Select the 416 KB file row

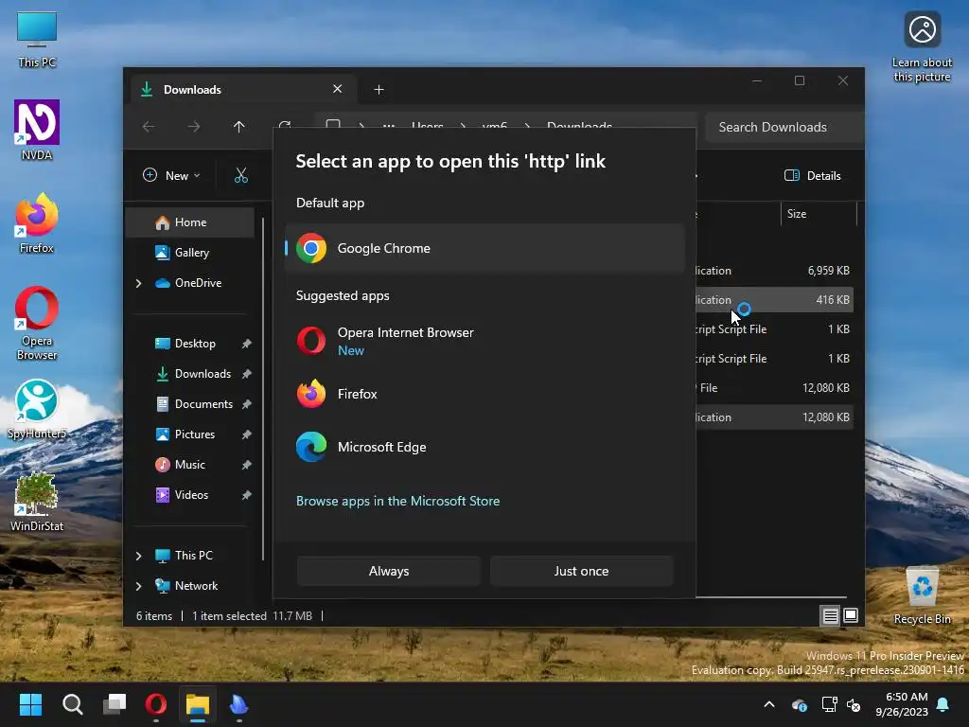coord(775,300)
